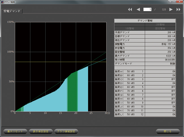Click the 2段警報 indicator cell
The height and width of the screenshot is (137, 184).
[x=160, y=25]
